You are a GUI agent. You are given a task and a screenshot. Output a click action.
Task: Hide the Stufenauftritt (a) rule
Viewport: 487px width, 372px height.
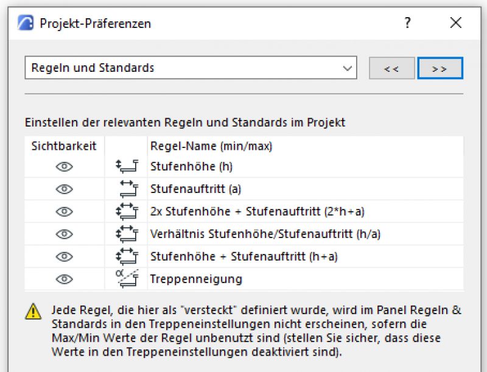(64, 189)
